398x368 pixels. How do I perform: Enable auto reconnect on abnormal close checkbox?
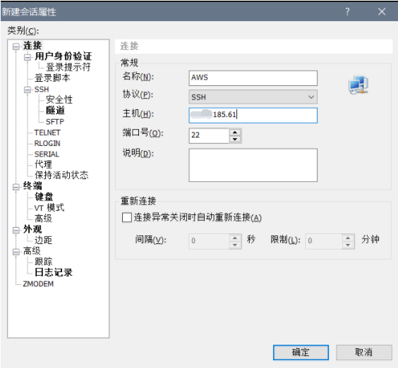point(126,217)
